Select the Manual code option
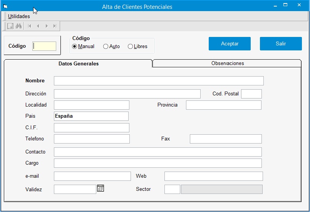 (x=75, y=47)
